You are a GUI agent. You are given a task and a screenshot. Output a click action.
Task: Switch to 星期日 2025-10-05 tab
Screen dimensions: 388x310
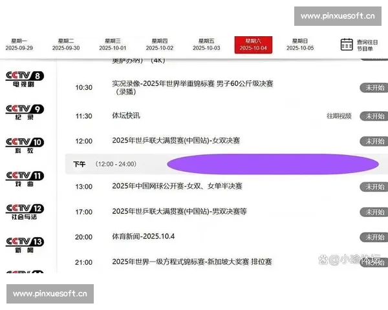300,44
